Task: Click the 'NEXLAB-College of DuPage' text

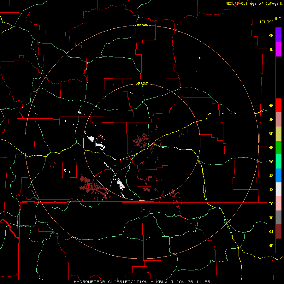Action: (x=252, y=3)
